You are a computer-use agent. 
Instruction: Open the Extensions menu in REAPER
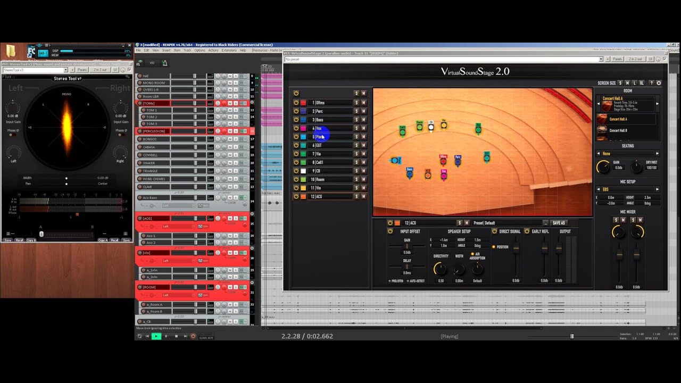click(x=229, y=51)
